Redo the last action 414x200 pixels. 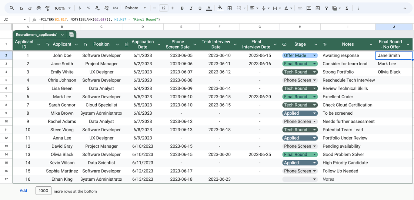pyautogui.click(x=30, y=8)
